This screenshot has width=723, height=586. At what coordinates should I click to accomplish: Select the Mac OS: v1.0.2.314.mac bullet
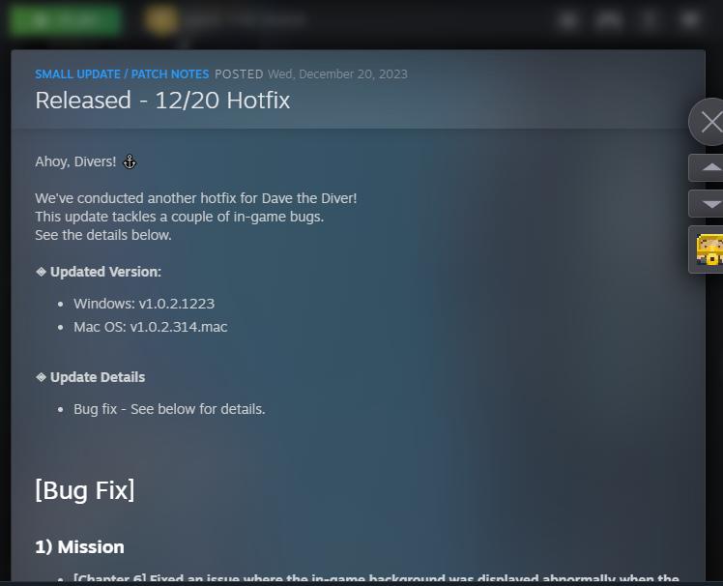coord(151,327)
